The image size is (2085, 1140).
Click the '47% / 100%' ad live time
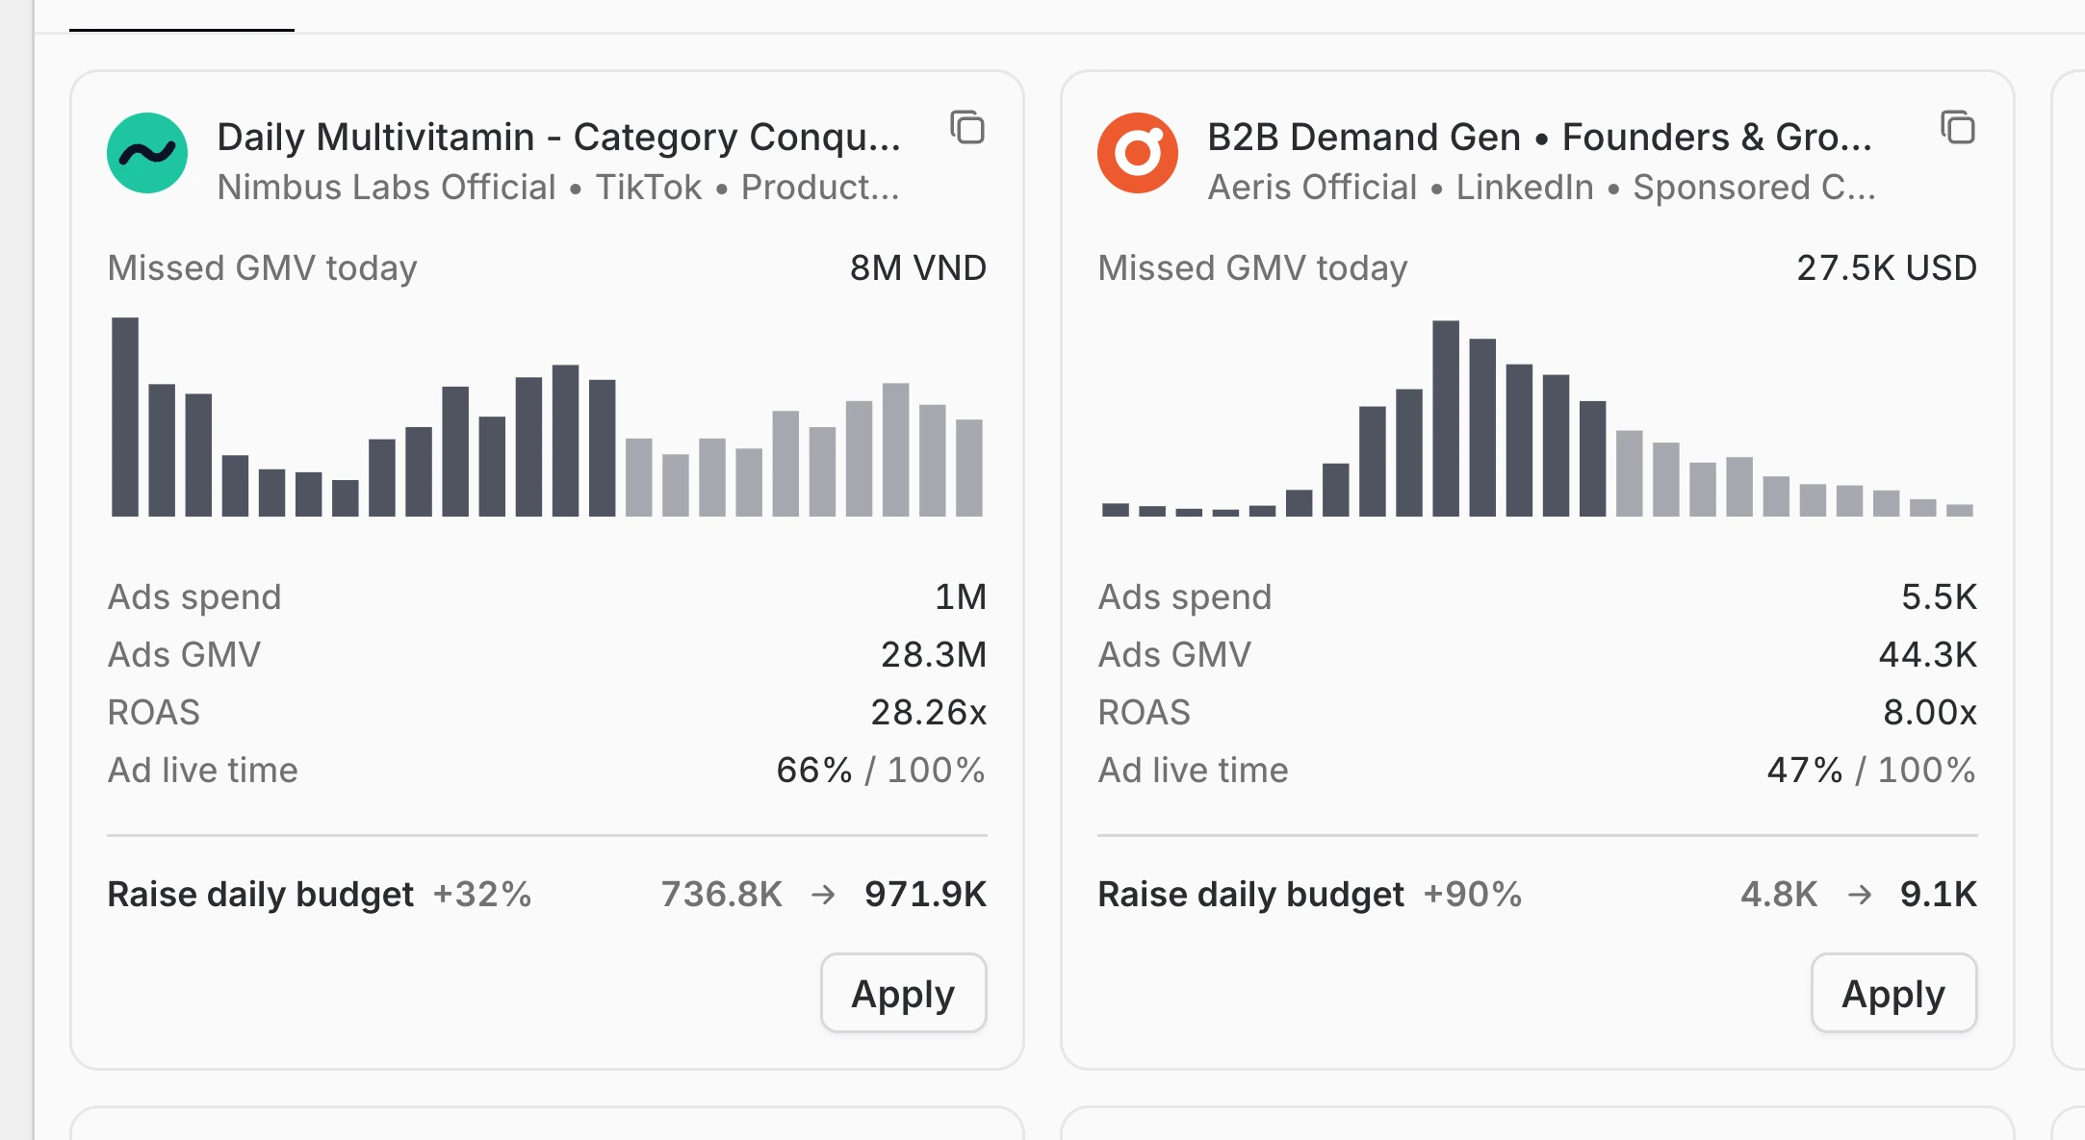coord(1871,770)
